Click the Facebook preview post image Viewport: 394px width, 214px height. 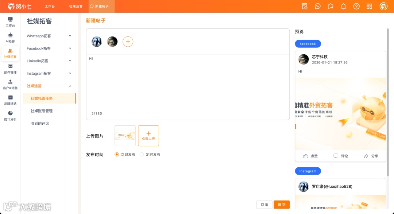(340, 114)
